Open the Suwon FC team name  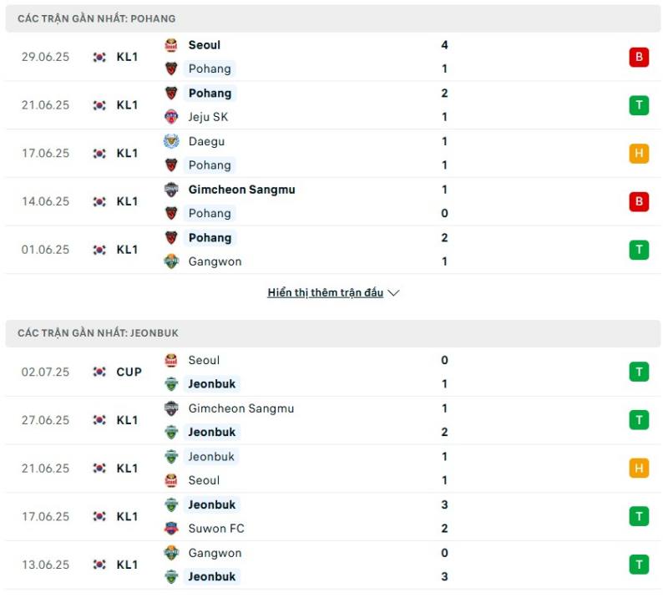click(216, 529)
